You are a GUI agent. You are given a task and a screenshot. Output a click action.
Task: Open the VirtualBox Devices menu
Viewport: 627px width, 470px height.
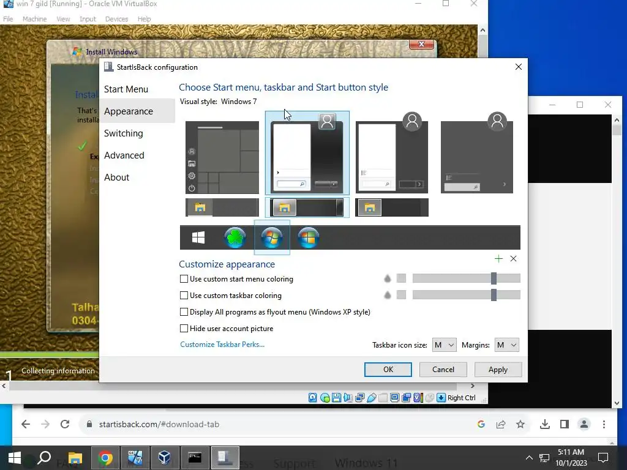(116, 19)
